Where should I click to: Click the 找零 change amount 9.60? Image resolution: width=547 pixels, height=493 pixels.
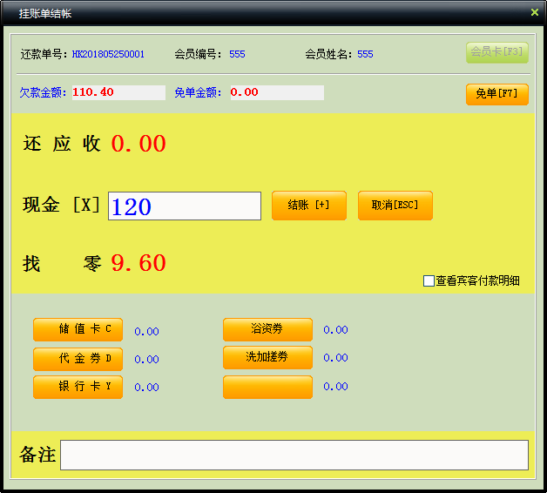click(x=138, y=263)
